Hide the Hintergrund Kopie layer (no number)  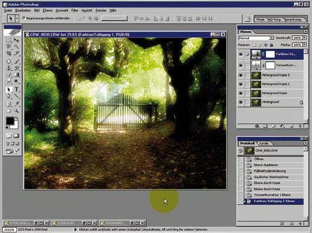[241, 93]
